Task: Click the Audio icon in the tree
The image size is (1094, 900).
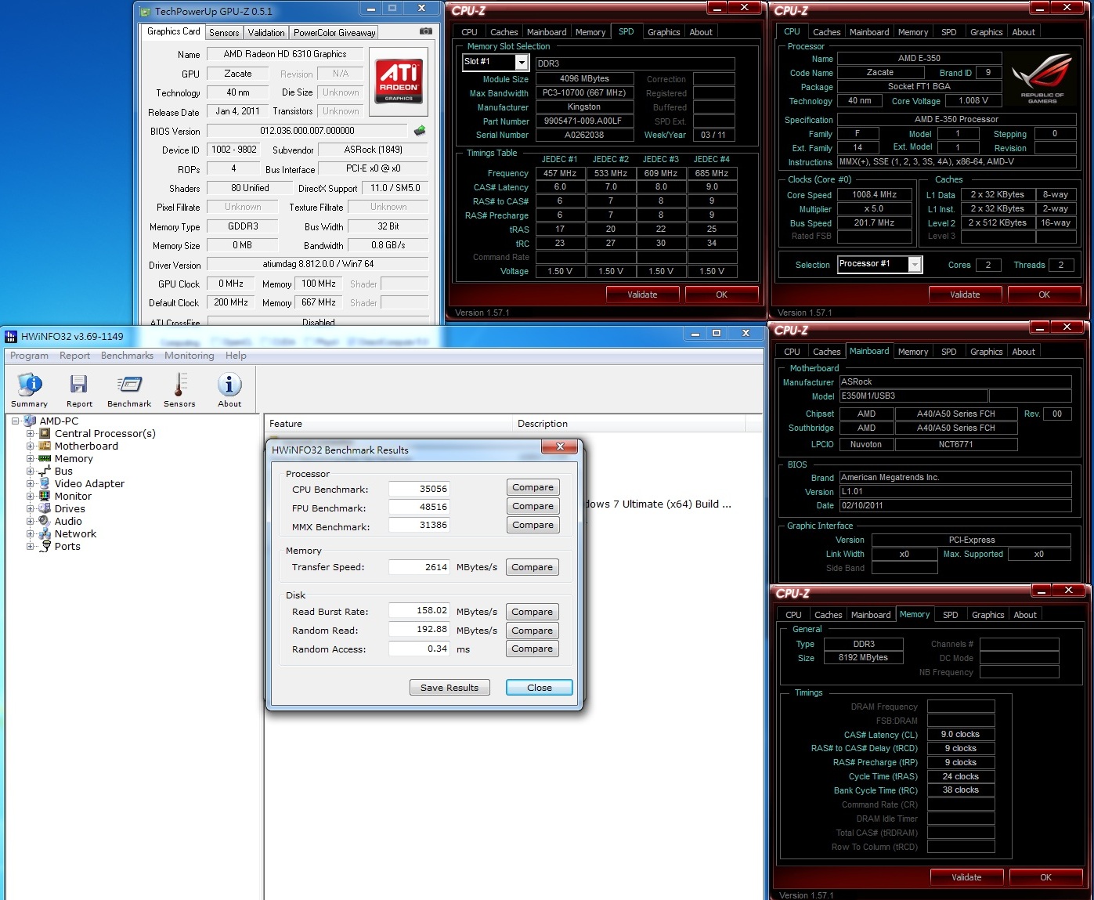Action: 45,521
